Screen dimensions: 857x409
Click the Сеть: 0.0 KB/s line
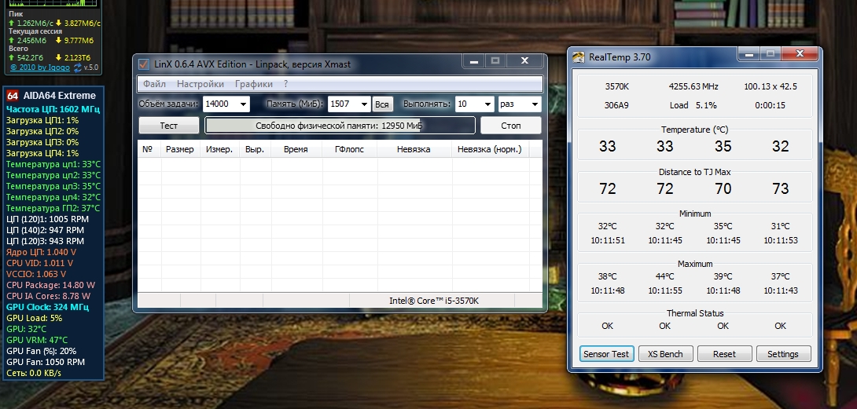(34, 373)
